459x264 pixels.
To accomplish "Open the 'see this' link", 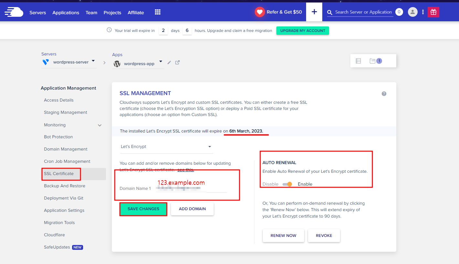I will point(186,170).
